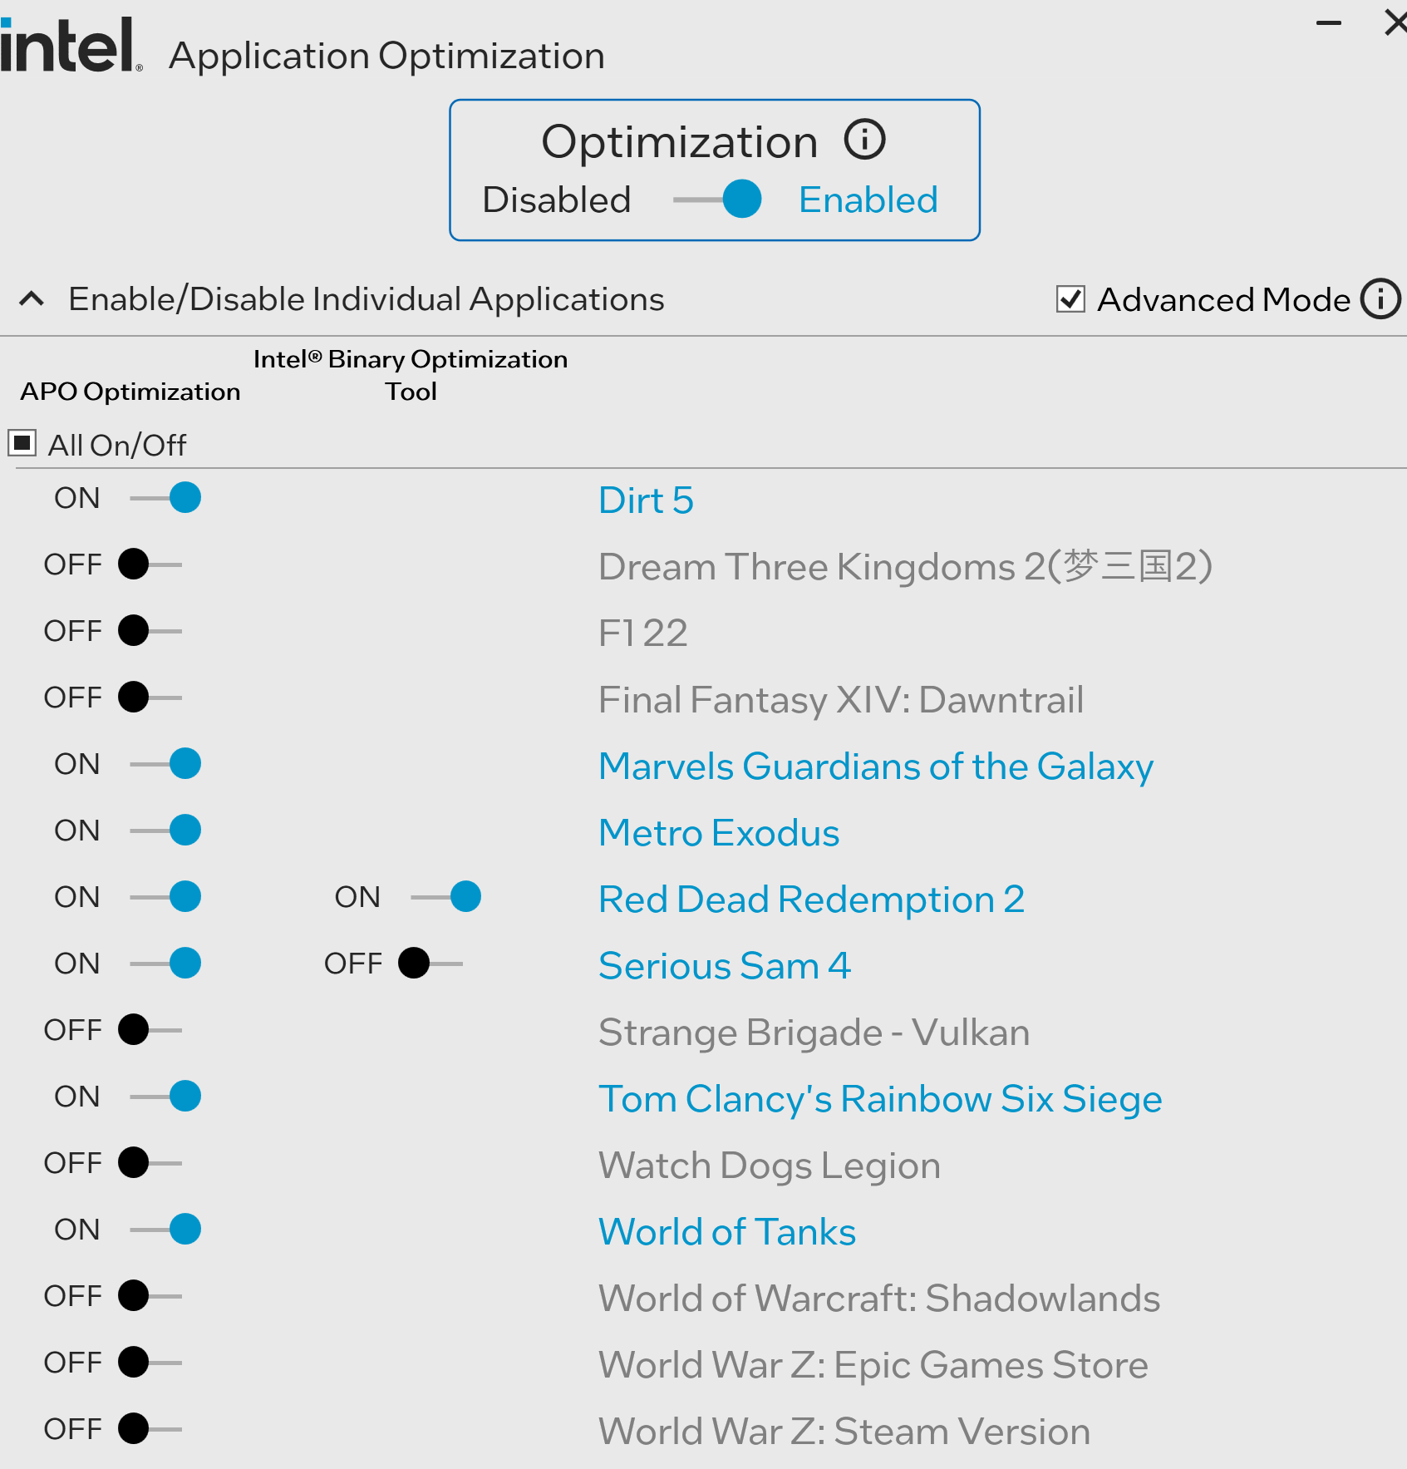Minimize the Application Optimization window
This screenshot has height=1469, width=1407.
click(1329, 23)
